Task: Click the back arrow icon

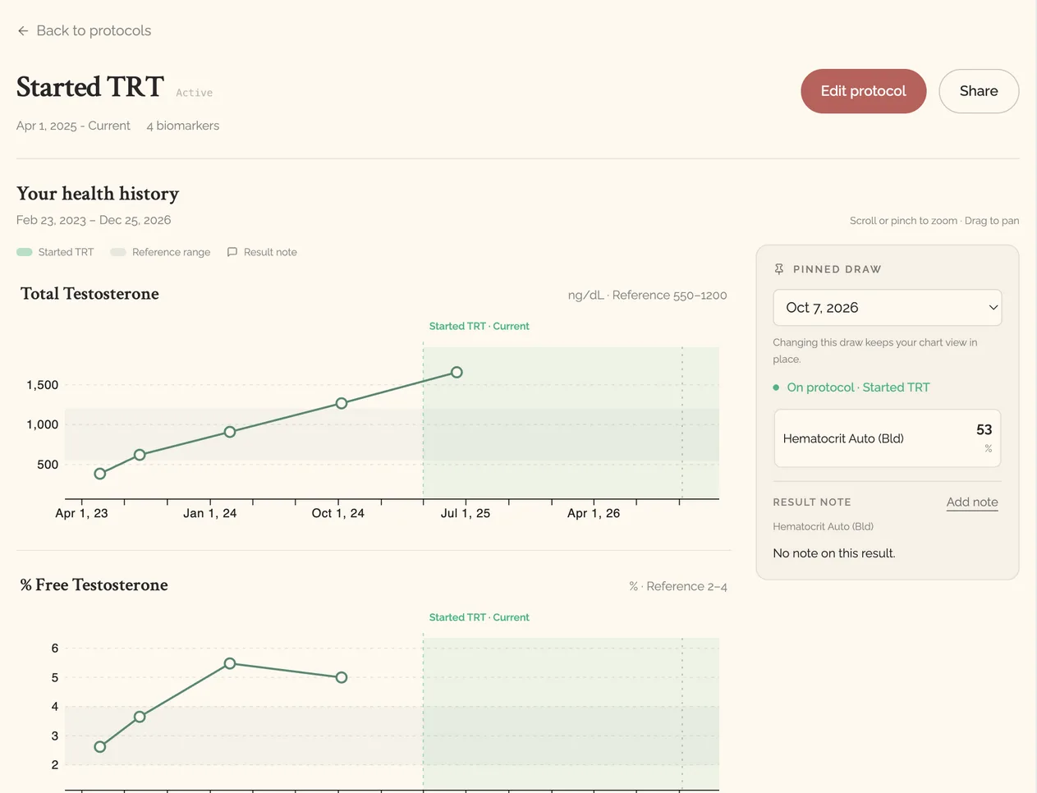Action: pyautogui.click(x=23, y=30)
